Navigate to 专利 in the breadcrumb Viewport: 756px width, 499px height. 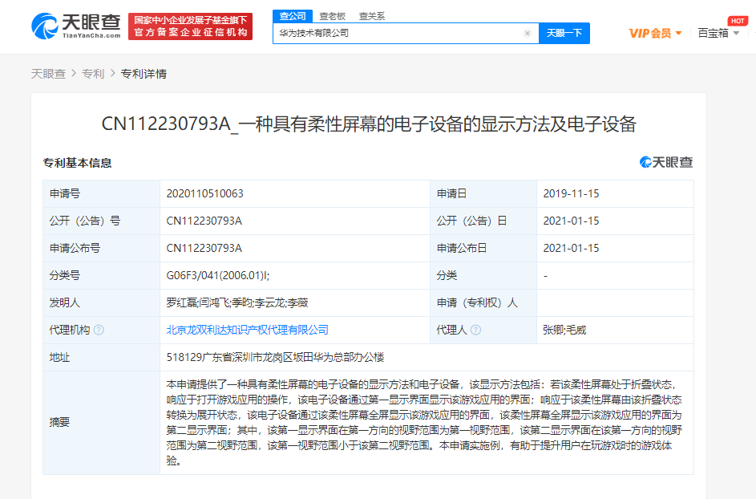(93, 74)
